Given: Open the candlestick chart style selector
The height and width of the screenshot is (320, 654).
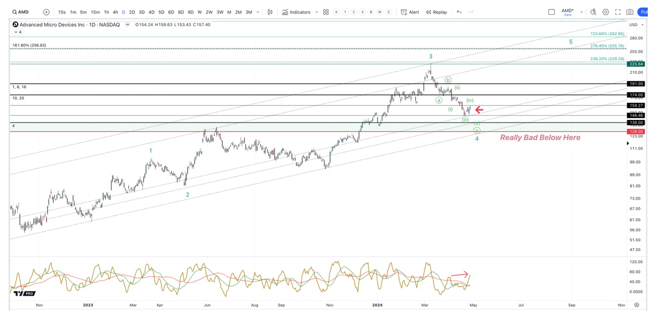Looking at the screenshot, I should [x=270, y=12].
